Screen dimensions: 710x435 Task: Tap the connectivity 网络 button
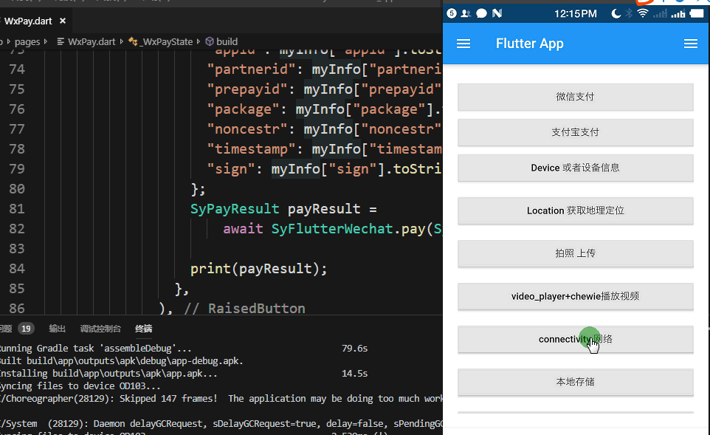(x=576, y=339)
